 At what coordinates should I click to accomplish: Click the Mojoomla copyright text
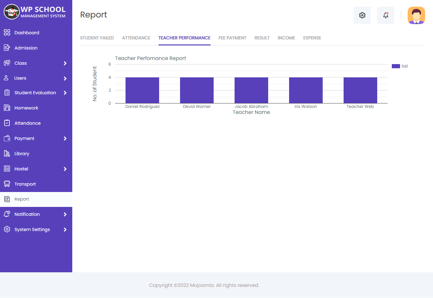coord(204,285)
